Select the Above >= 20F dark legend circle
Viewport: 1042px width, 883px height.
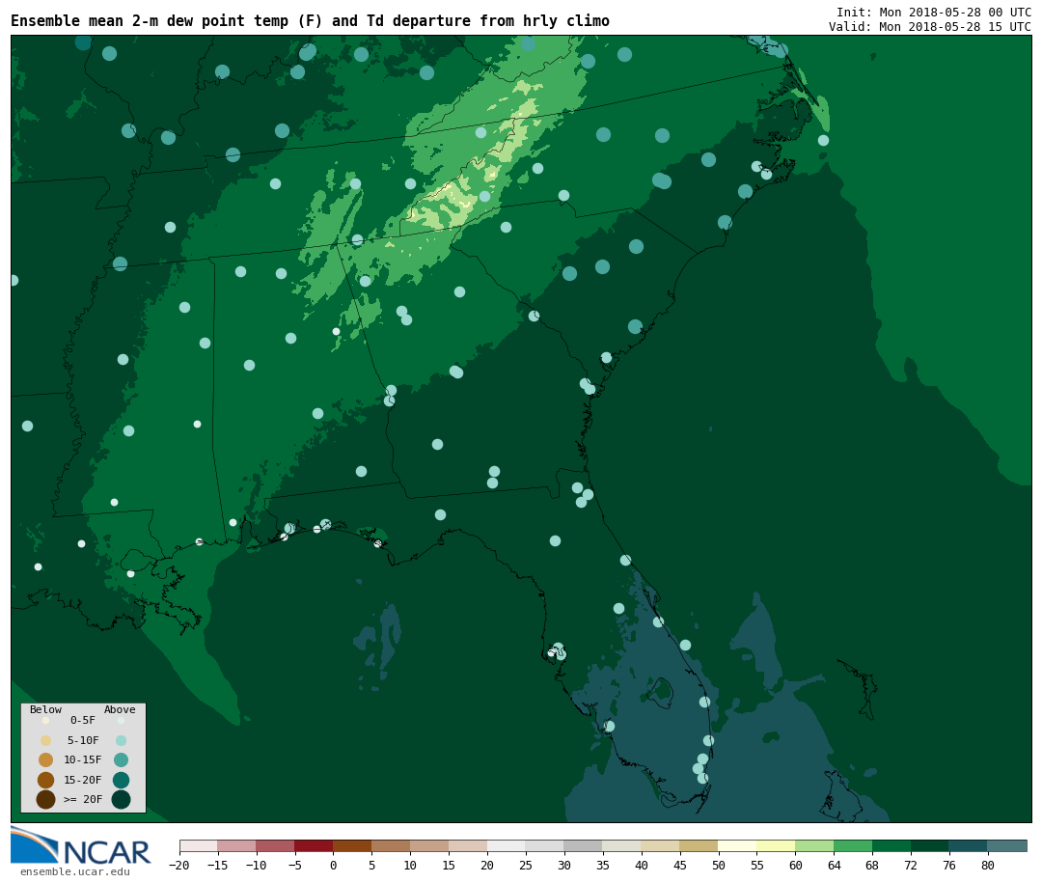tap(121, 799)
